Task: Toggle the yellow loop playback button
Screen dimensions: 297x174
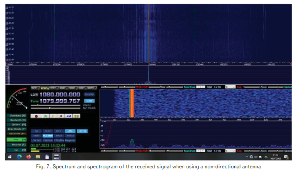Action: click(x=76, y=116)
